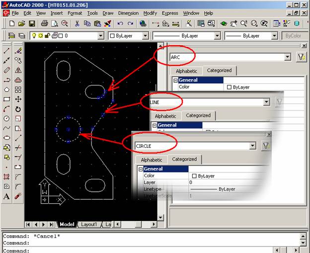This screenshot has height=253, width=310.
Task: Click Zoom Realtime magnifier icon
Action: tap(244, 23)
